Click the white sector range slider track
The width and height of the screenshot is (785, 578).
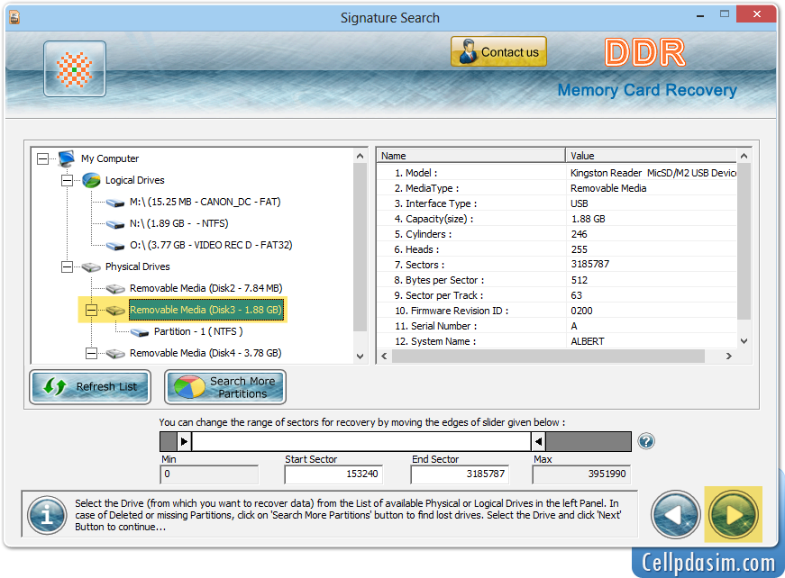click(361, 441)
